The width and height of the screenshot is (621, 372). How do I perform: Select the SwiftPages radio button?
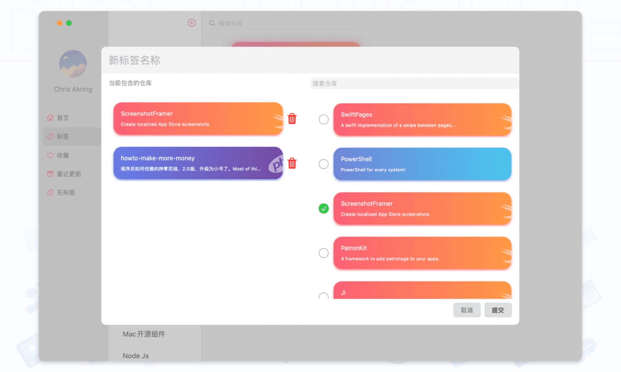[323, 119]
